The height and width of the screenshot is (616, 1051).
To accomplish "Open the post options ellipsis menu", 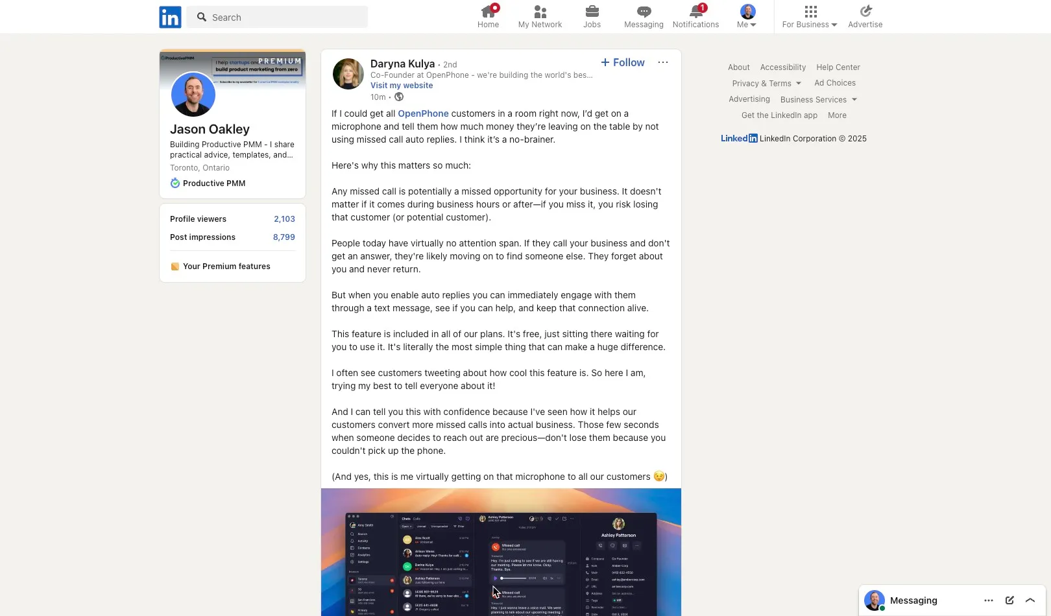I will (x=662, y=62).
